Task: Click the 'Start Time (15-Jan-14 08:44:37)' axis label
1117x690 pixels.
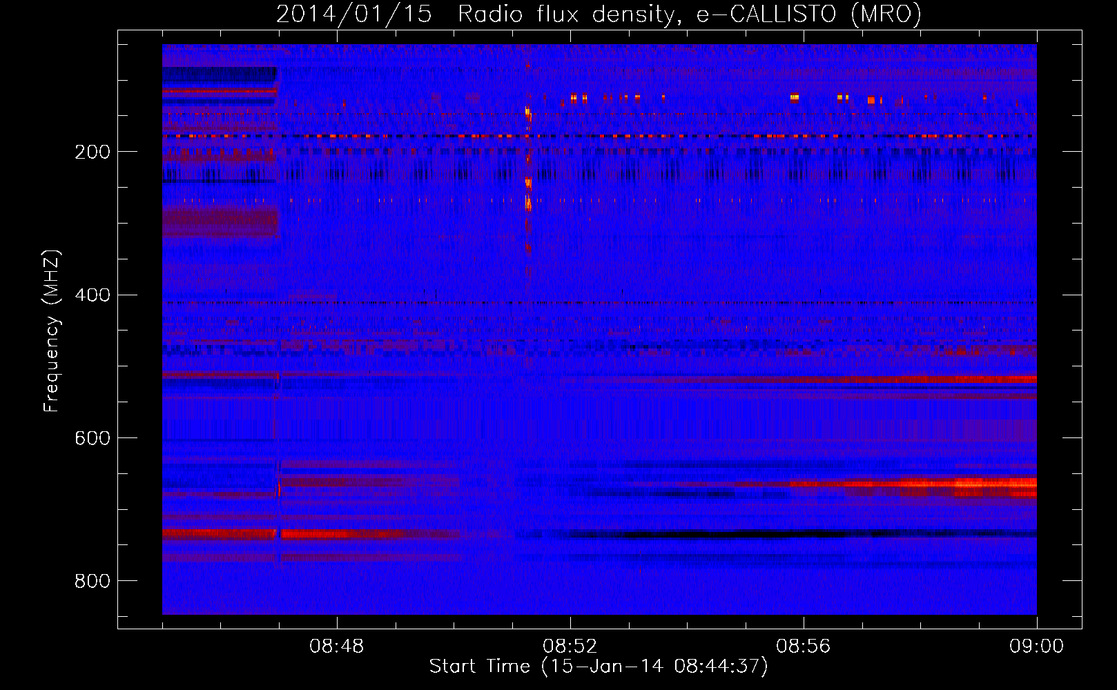Action: 599,667
